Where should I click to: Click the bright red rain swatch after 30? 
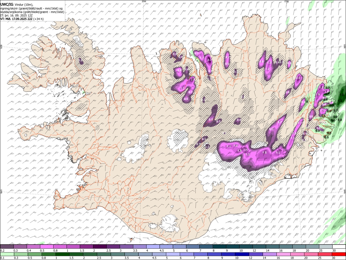tap(339, 254)
